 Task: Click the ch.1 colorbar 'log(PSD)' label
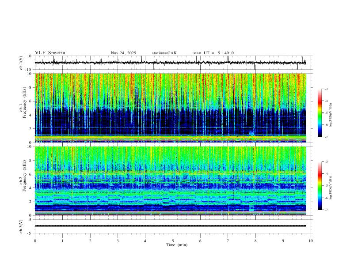pos(331,115)
